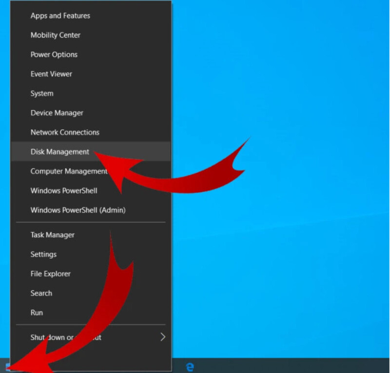Expand the Shut down or sign out submenu arrow

[x=163, y=337]
